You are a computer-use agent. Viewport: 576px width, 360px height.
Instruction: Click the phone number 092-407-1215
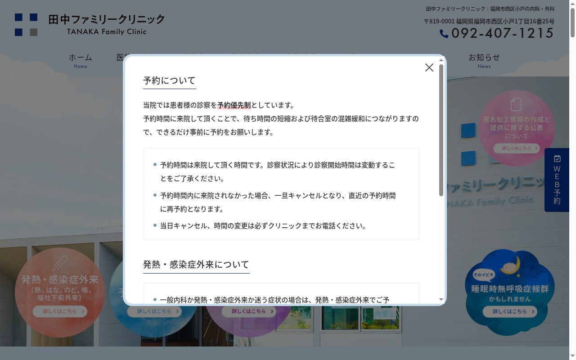[x=503, y=33]
